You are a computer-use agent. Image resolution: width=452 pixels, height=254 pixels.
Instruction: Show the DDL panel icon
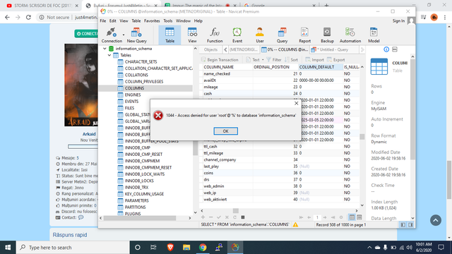395,49
